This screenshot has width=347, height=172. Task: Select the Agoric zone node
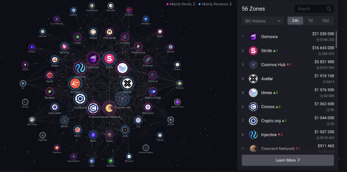50,75
